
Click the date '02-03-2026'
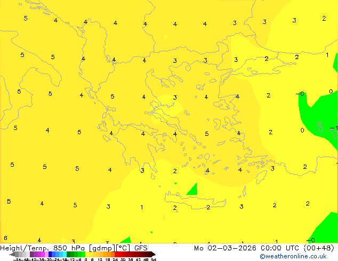tap(232, 248)
